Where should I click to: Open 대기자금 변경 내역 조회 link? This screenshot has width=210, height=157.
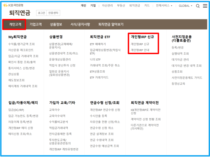pos(187,66)
